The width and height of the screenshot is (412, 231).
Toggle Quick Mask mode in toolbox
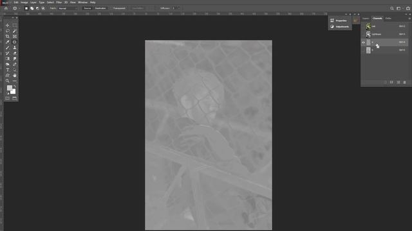(7, 98)
